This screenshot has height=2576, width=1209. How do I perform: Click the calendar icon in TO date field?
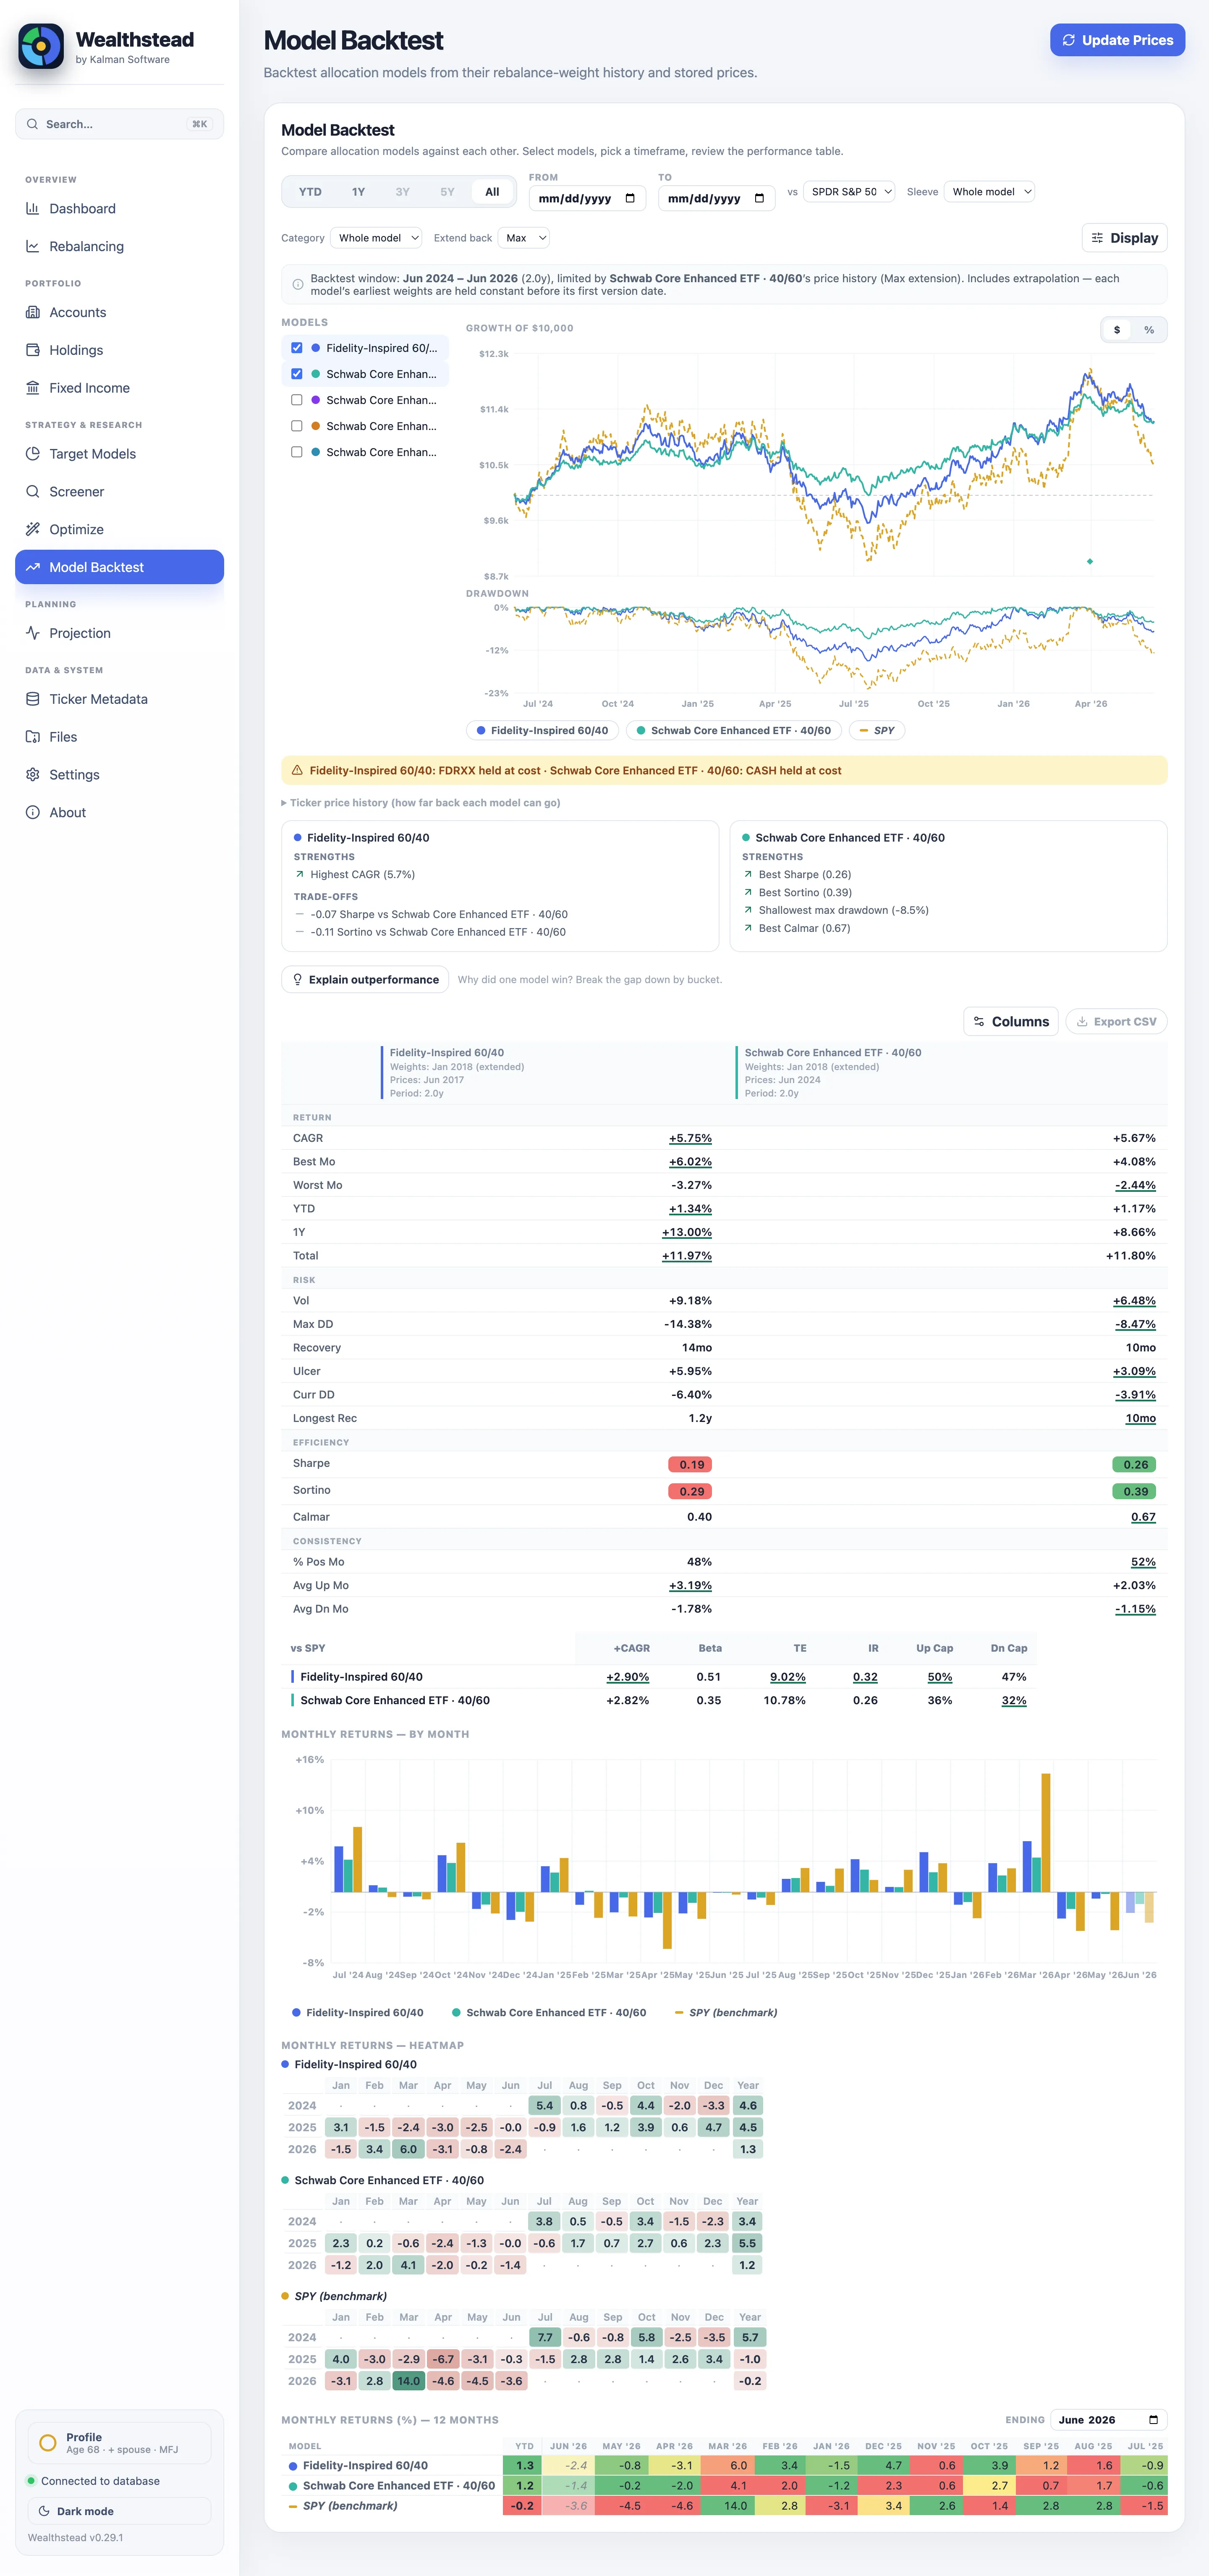[x=759, y=198]
